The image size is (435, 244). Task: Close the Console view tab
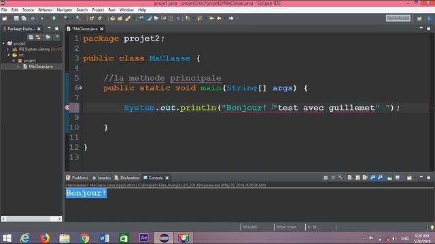coord(167,178)
